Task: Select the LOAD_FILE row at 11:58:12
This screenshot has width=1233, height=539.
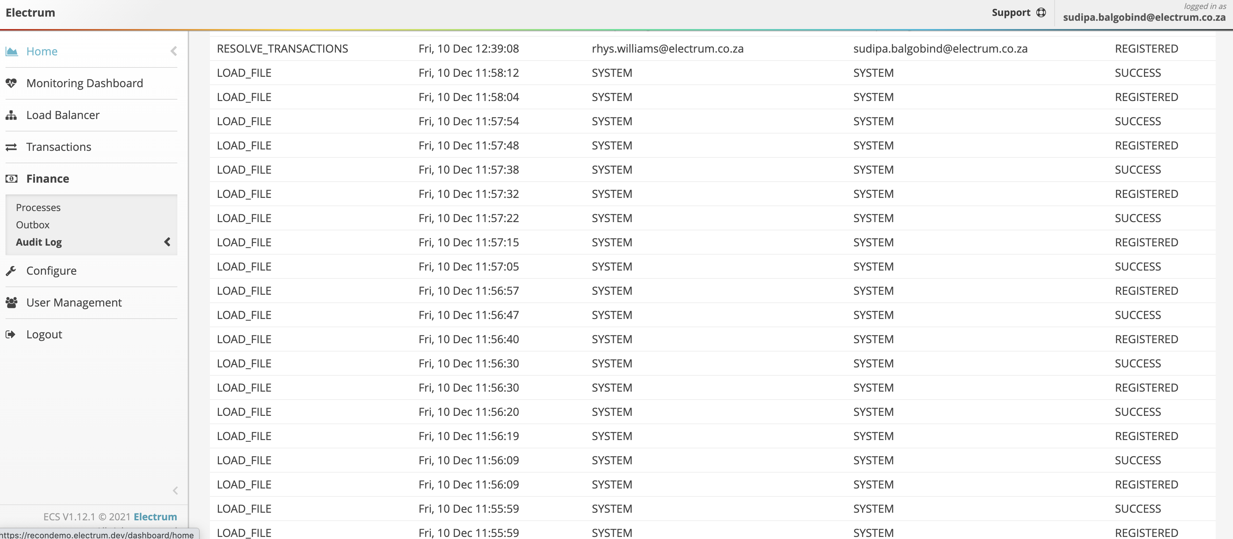Action: [244, 73]
